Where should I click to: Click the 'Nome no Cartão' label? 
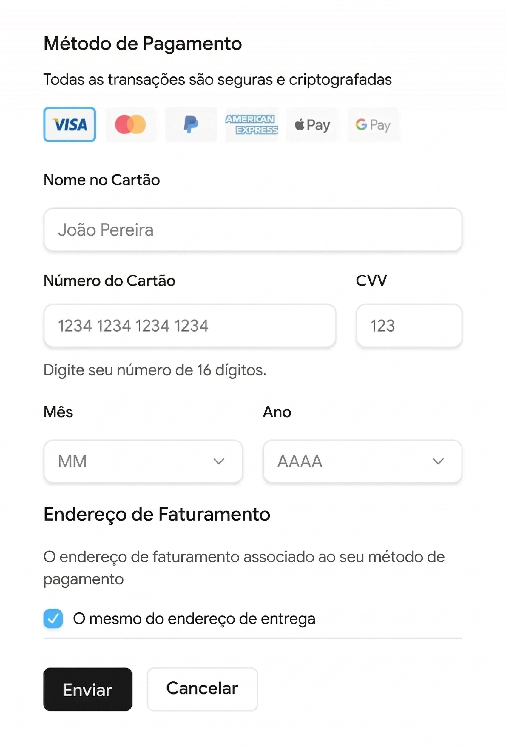[x=102, y=180]
